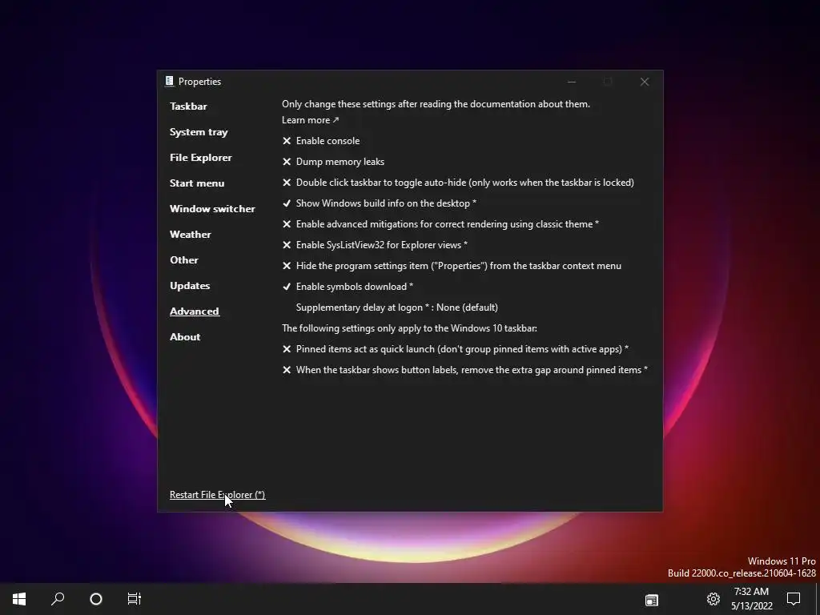
Task: Click the taskbar clock showing 7:32 AM
Action: (751, 599)
